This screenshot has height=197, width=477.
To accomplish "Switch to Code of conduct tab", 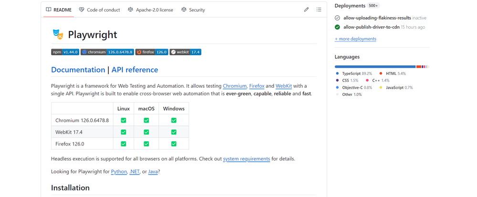I will click(x=99, y=10).
